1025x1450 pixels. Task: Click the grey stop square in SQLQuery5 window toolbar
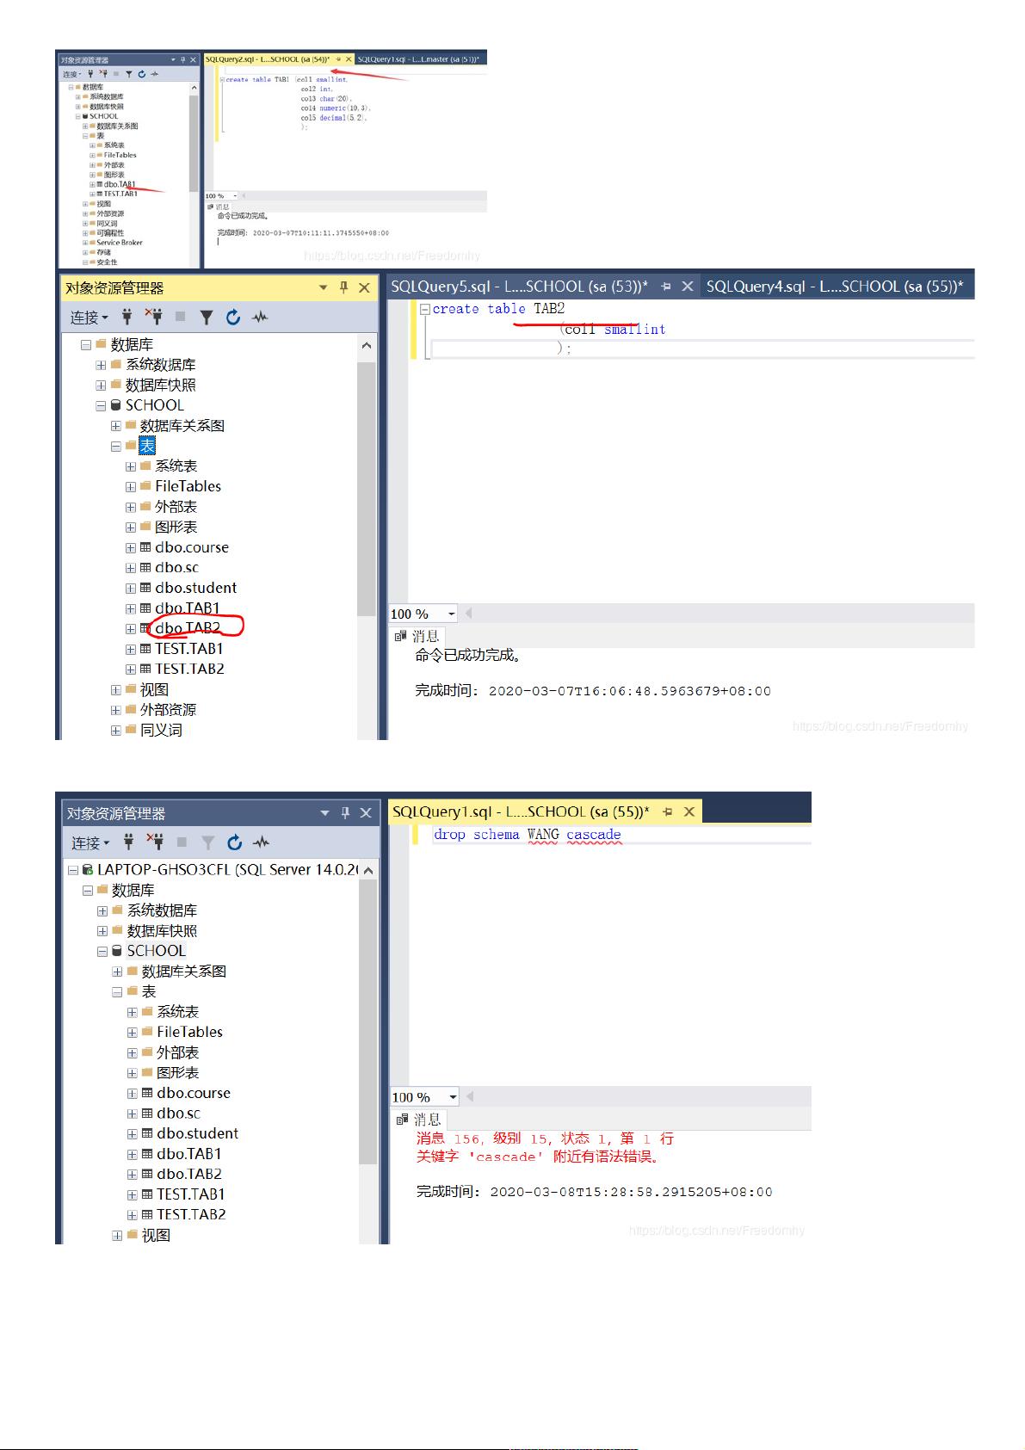coord(180,317)
